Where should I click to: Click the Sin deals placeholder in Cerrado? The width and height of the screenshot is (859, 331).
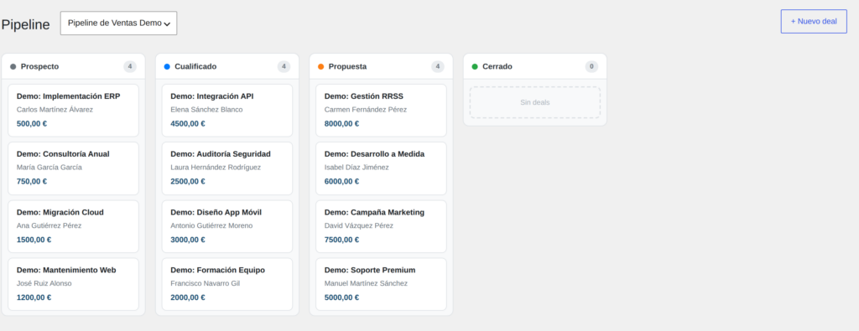click(535, 102)
